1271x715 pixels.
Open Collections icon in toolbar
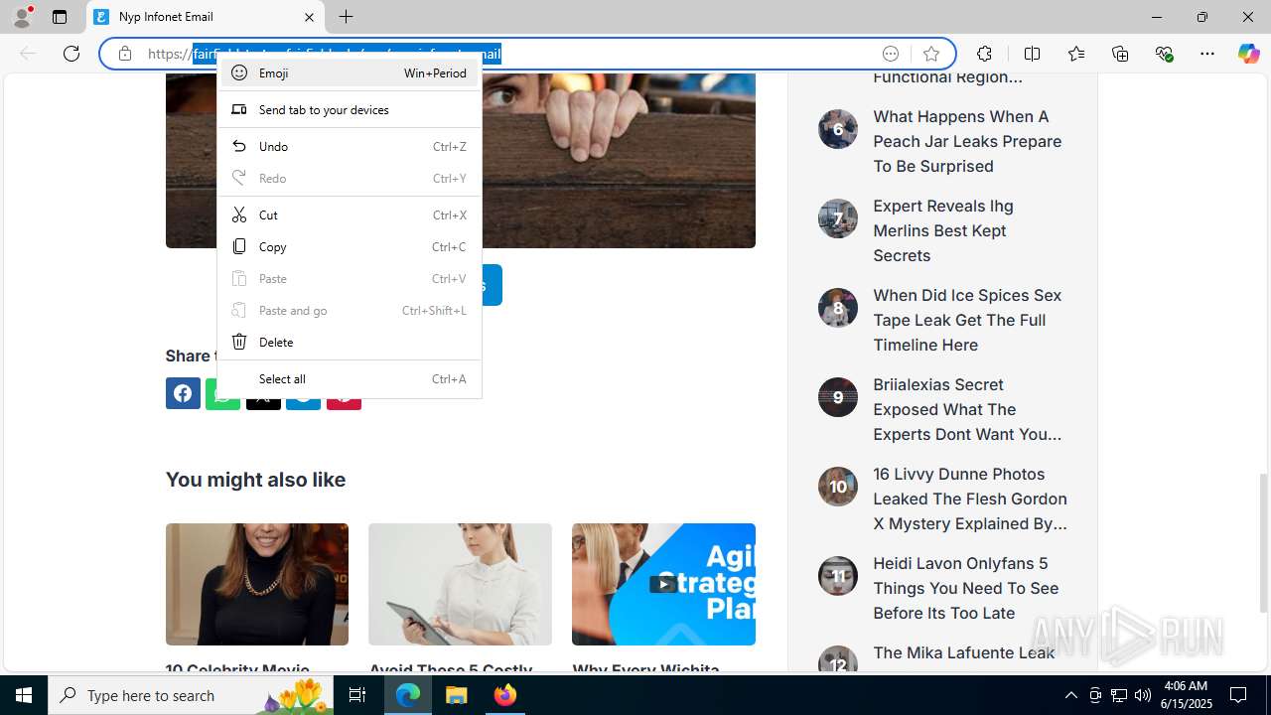pos(1120,54)
